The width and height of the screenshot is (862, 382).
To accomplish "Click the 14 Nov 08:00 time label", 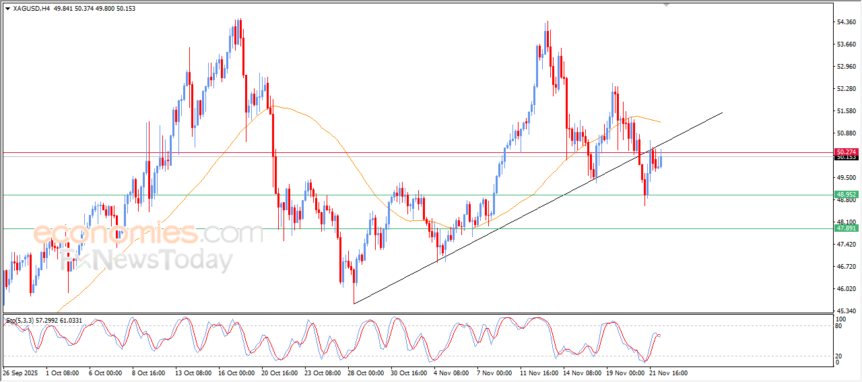I will (x=581, y=372).
